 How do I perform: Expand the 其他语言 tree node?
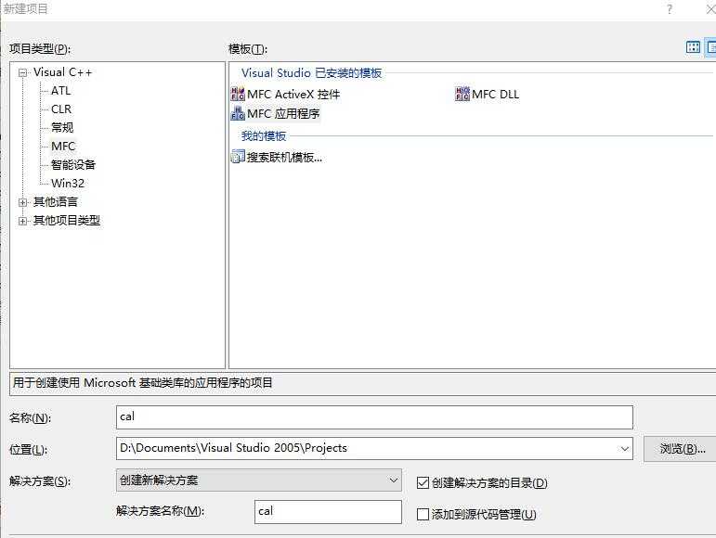tap(22, 202)
